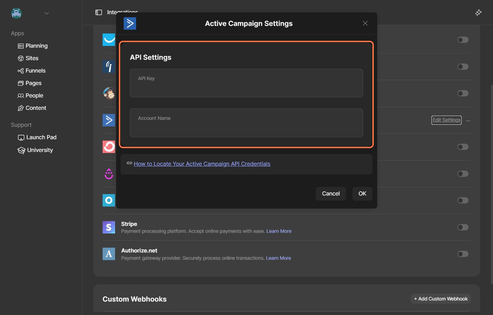Image resolution: width=493 pixels, height=315 pixels.
Task: Toggle the Drip integration switch
Action: (463, 174)
